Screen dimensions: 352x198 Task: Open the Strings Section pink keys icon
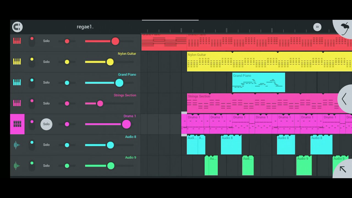click(17, 103)
